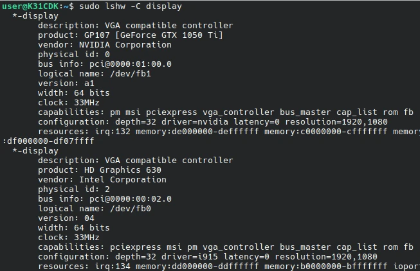Click the "physical id: 0" line
This screenshot has width=420, height=271.
pos(74,55)
